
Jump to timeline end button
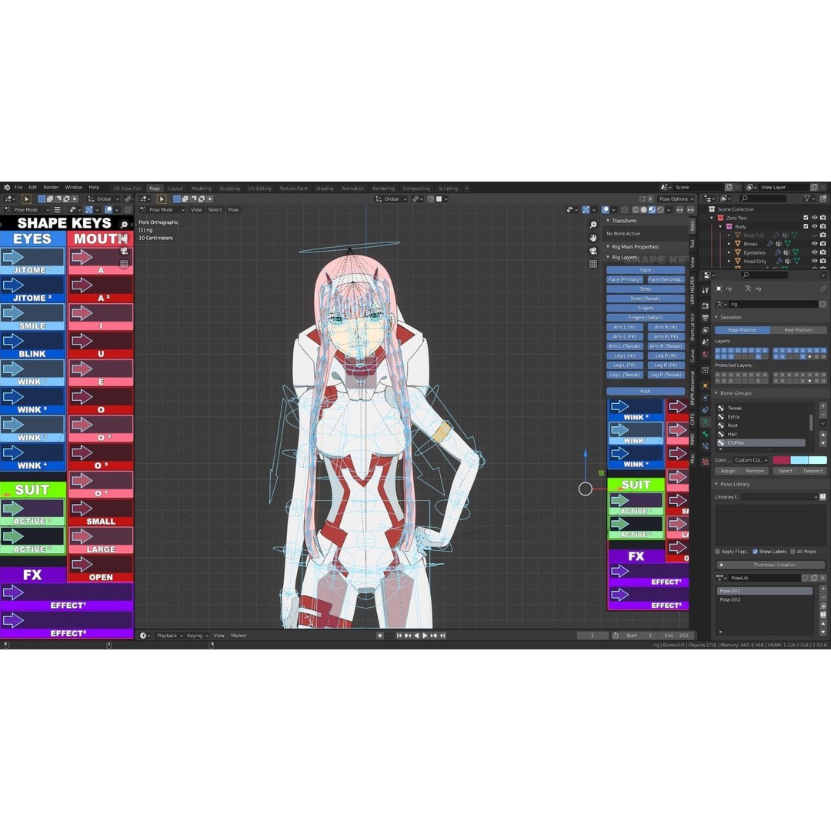click(x=442, y=636)
